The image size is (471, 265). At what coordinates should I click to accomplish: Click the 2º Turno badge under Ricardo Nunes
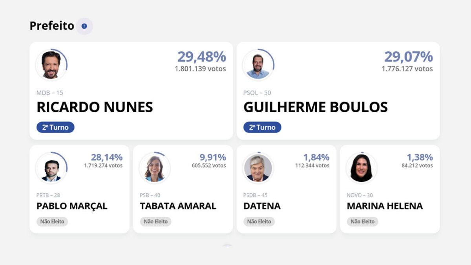click(55, 127)
